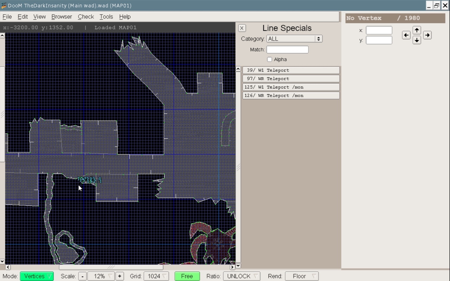This screenshot has height=281, width=450.
Task: Click Line Specials list scroll-down arrow
Action: tap(238, 266)
